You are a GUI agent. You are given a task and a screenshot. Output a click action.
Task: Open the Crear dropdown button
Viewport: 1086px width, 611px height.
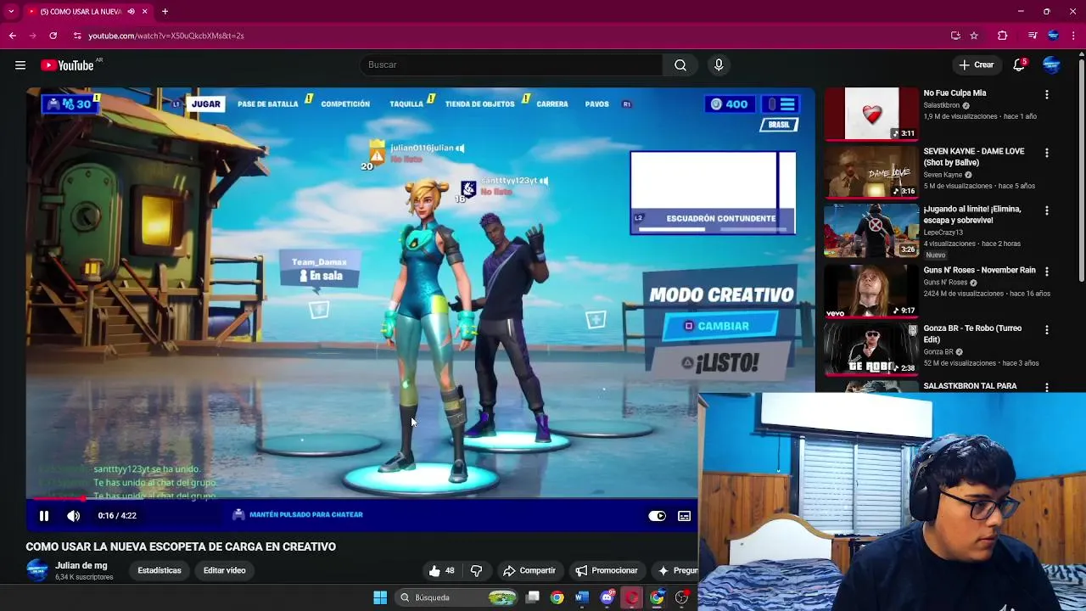[x=976, y=65]
